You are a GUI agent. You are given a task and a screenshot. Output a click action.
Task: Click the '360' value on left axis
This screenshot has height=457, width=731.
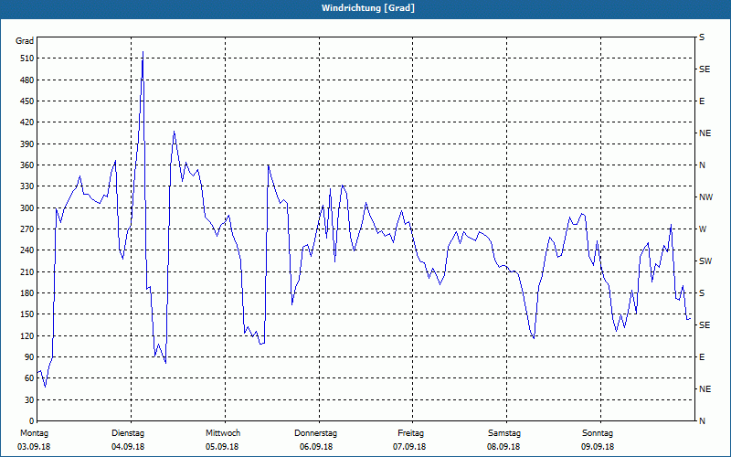pyautogui.click(x=27, y=165)
